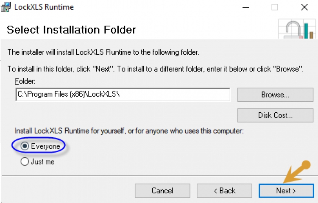Cancel the installation
This screenshot has height=203, width=318.
click(162, 191)
